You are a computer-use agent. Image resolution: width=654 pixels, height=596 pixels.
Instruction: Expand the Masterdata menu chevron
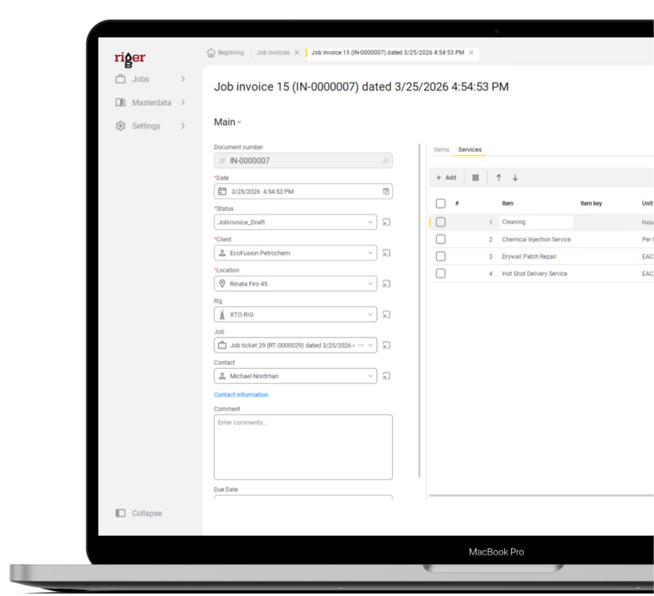183,102
